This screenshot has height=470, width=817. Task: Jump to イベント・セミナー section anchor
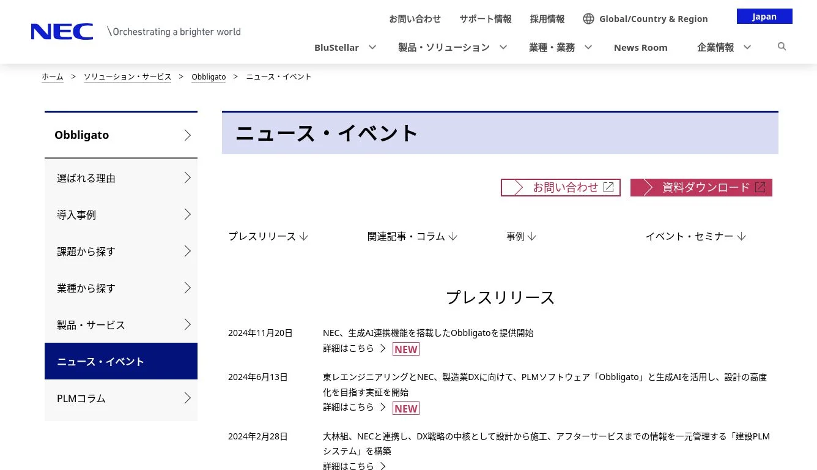[x=696, y=236]
